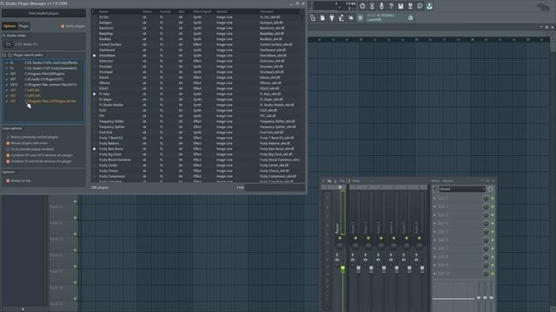Select the 3x Osc plugin row
The height and width of the screenshot is (312, 556).
click(196, 17)
